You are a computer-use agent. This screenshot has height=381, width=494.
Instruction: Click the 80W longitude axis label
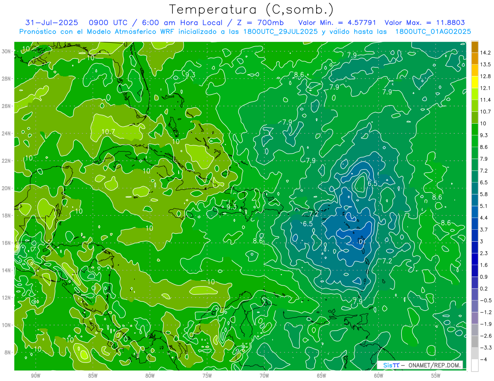tap(150, 376)
